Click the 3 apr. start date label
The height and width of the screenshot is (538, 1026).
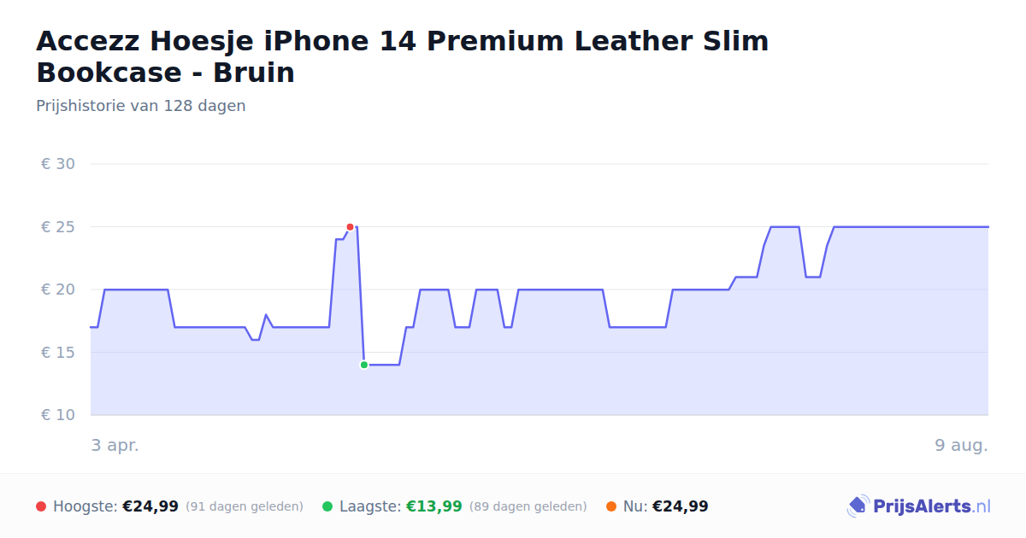(115, 445)
